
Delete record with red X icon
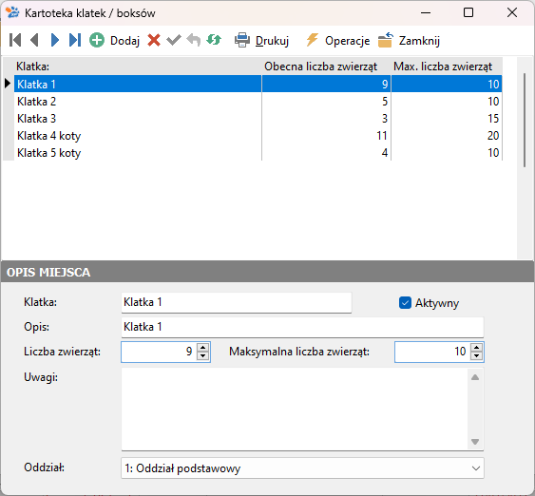154,40
